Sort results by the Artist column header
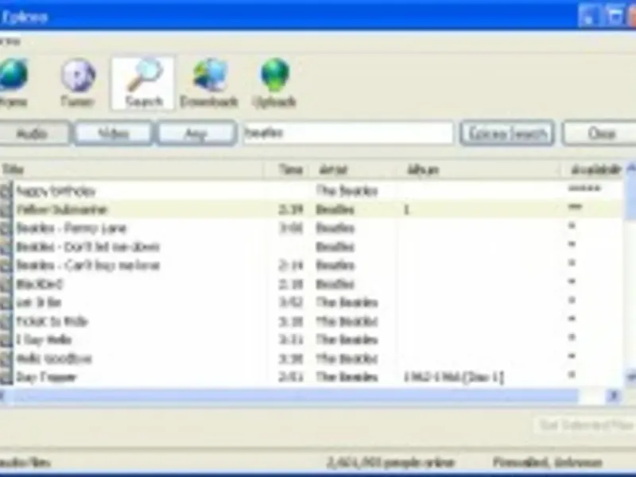This screenshot has height=477, width=636. pyautogui.click(x=355, y=169)
